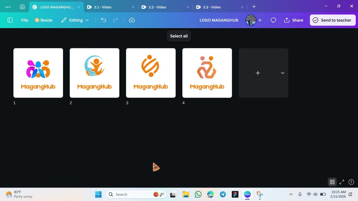358x201 pixels.
Task: Open the File menu
Action: pyautogui.click(x=25, y=20)
